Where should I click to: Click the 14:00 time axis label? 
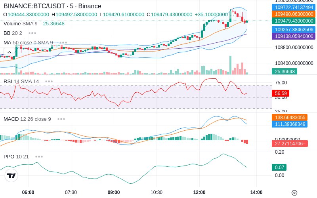pyautogui.click(x=256, y=192)
